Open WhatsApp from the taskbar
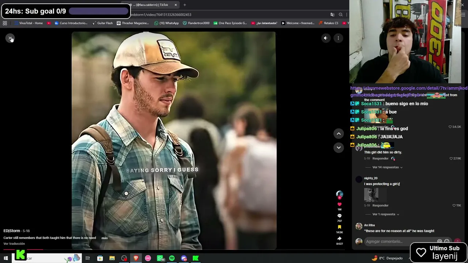This screenshot has width=468, height=263. [160, 258]
